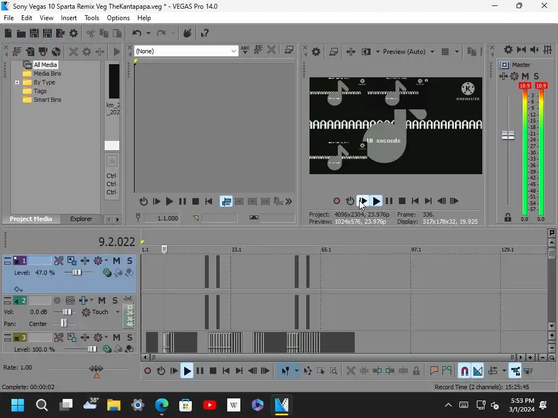Open the File menu
This screenshot has width=558, height=418.
pyautogui.click(x=9, y=18)
